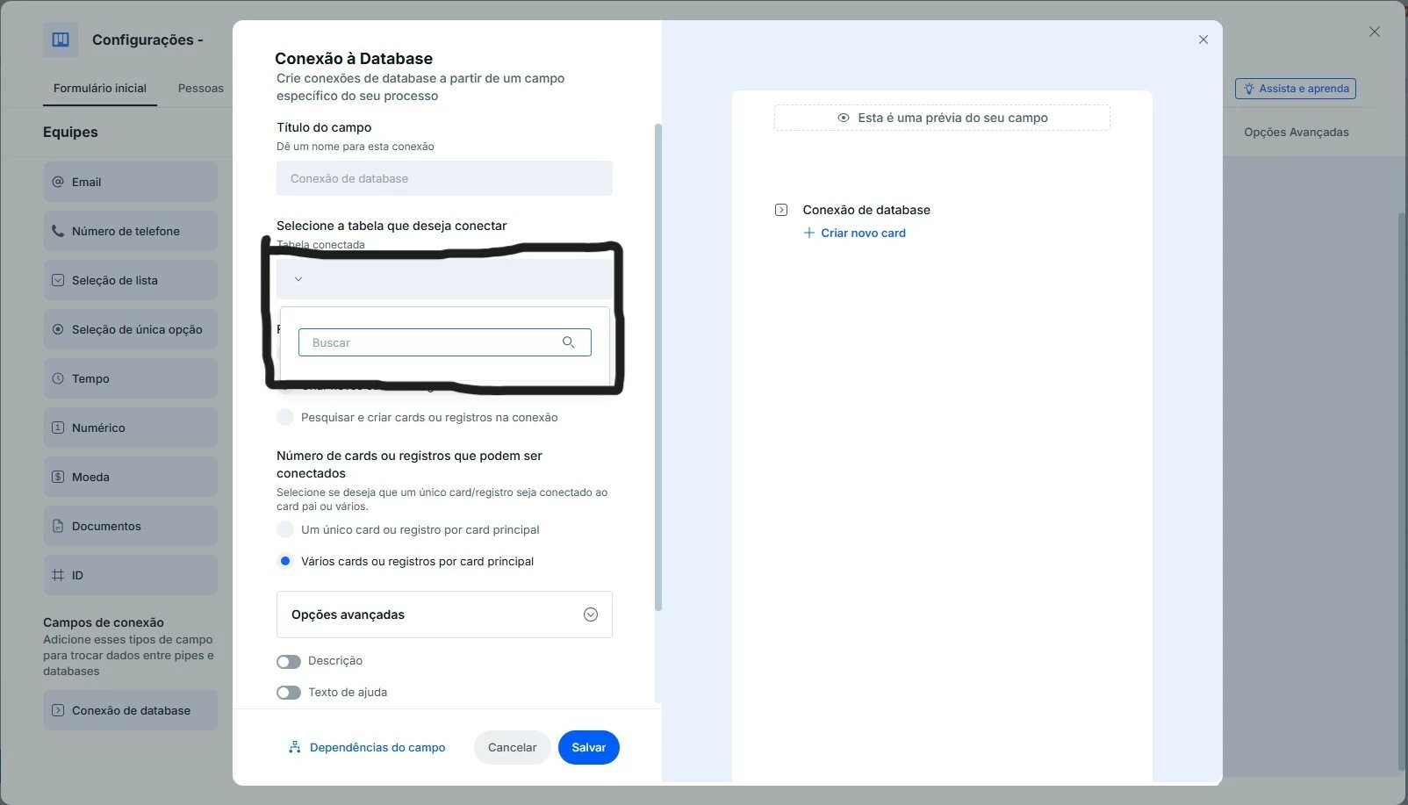Click the Documentos file icon
Viewport: 1408px width, 805px height.
(x=58, y=526)
